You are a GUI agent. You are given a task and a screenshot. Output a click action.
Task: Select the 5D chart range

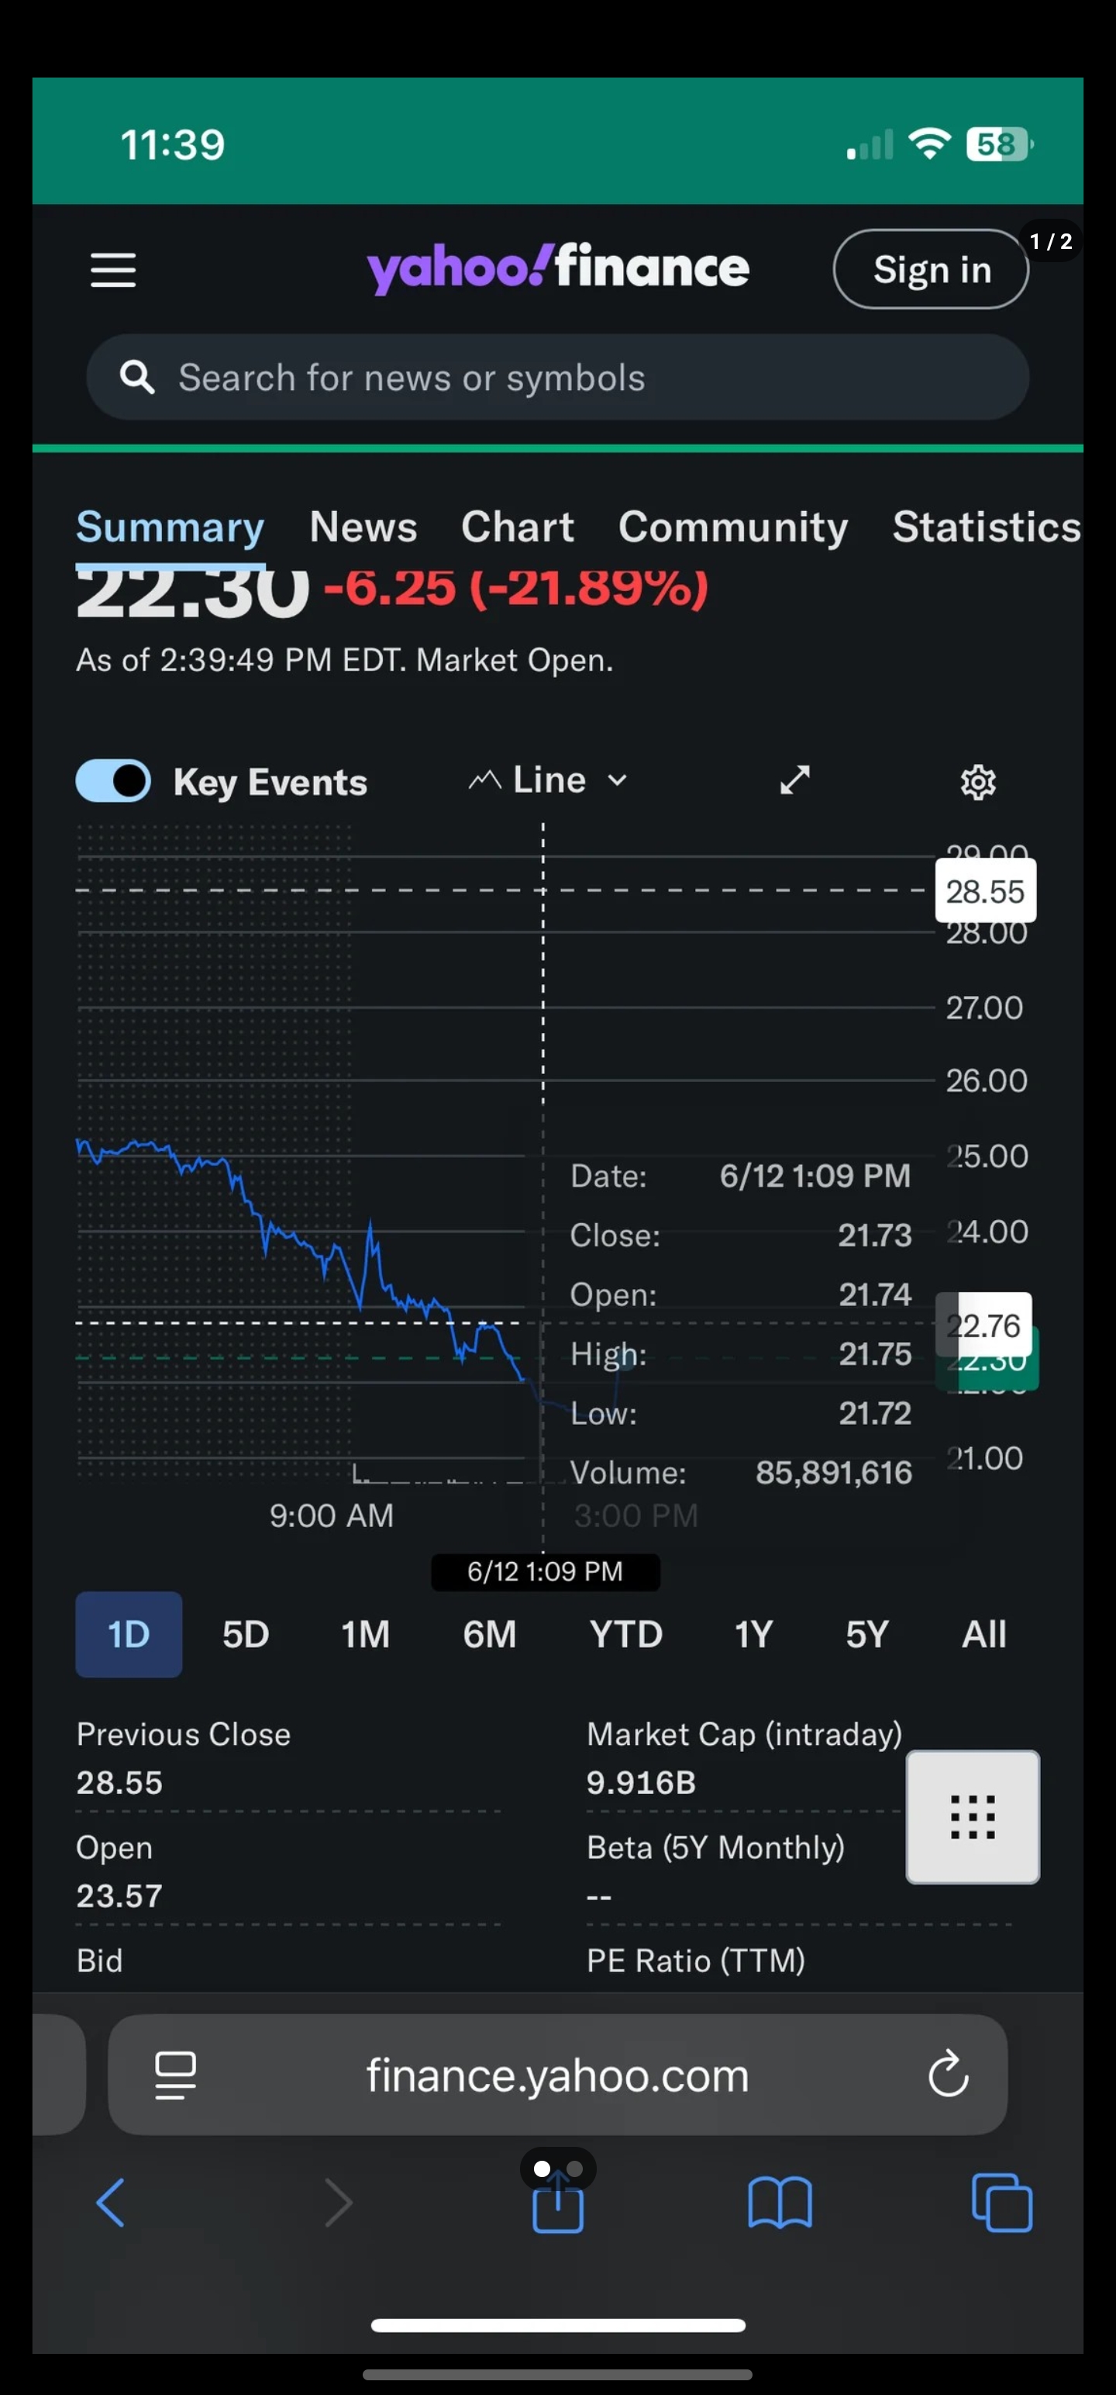(x=246, y=1634)
